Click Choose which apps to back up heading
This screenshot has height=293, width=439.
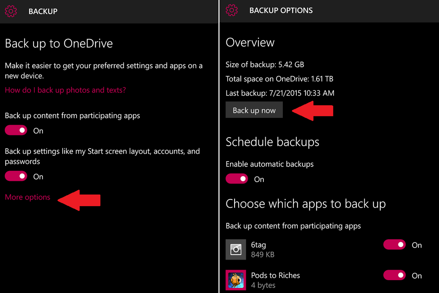pyautogui.click(x=305, y=204)
